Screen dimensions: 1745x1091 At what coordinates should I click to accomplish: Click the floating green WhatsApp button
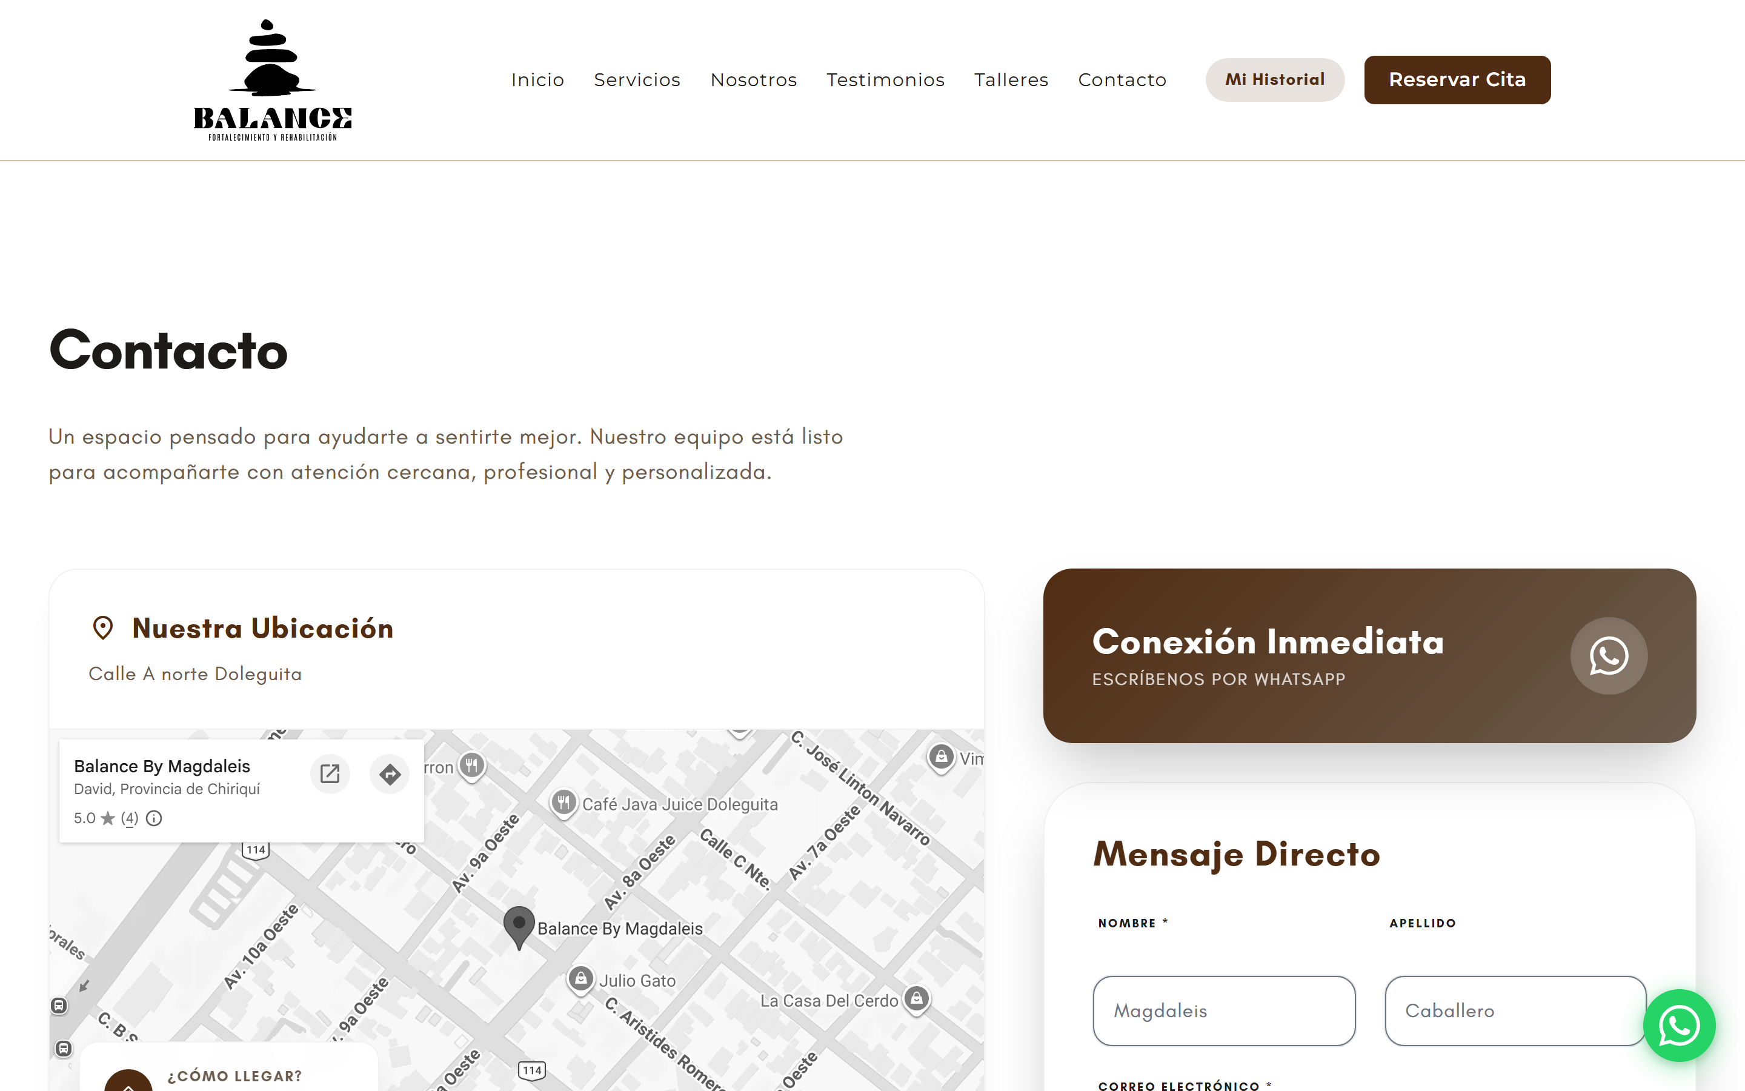[1680, 1026]
